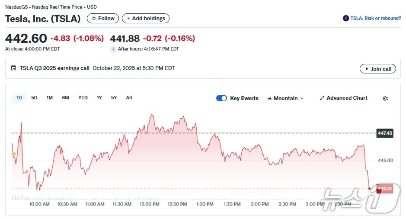The height and width of the screenshot is (219, 406).
Task: Switch to the 5D time range
Action: click(34, 98)
